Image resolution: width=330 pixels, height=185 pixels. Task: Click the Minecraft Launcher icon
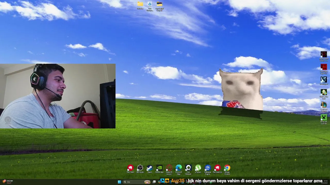[x=324, y=119]
